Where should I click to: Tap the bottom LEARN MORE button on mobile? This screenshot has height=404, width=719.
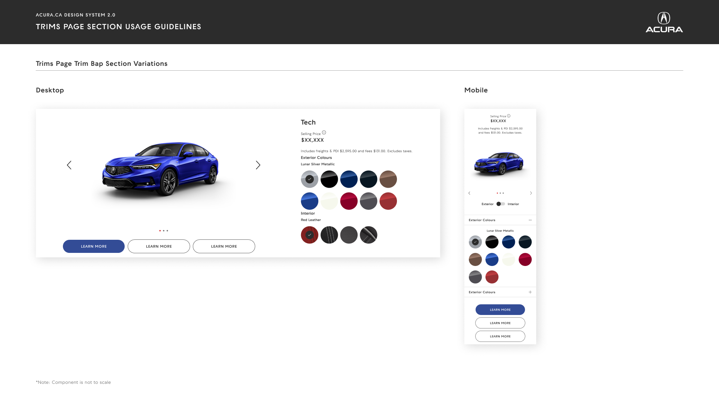(x=500, y=336)
